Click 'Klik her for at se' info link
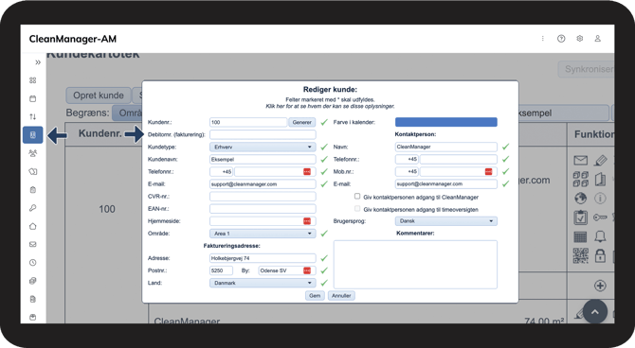 330,106
